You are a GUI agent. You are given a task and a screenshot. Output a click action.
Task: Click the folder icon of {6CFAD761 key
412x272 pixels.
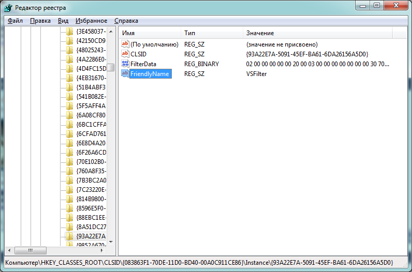(x=69, y=133)
